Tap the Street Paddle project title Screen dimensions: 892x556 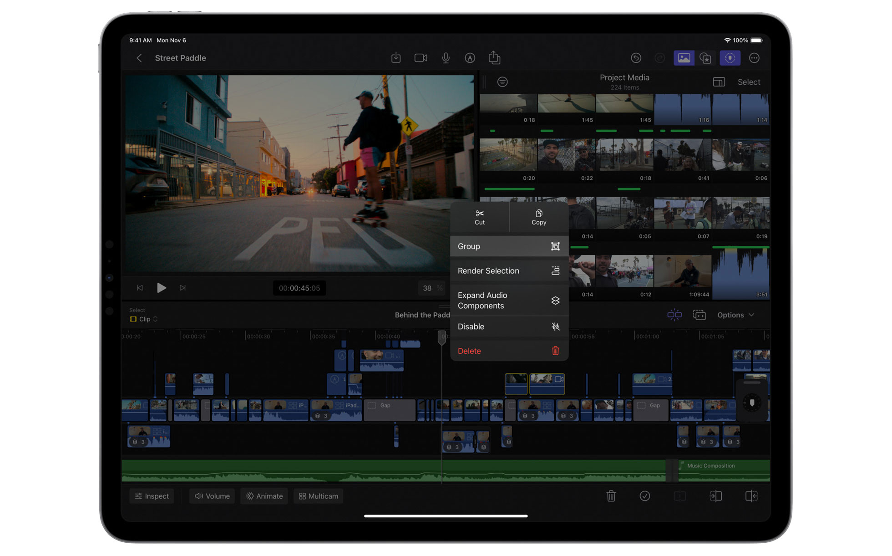(x=180, y=58)
